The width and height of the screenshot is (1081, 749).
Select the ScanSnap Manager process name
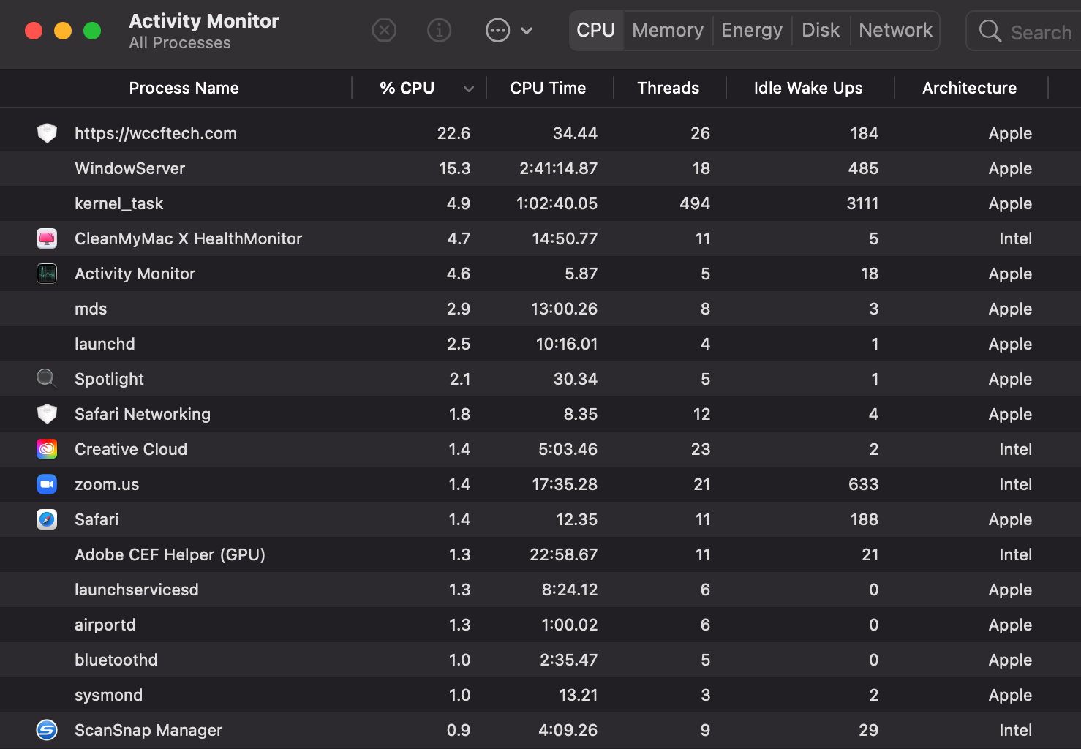(148, 730)
